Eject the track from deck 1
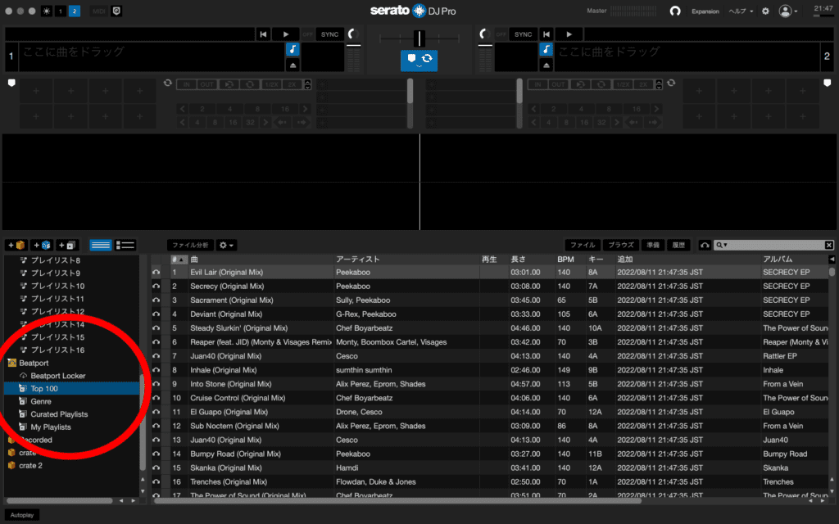The width and height of the screenshot is (839, 524). tap(293, 65)
